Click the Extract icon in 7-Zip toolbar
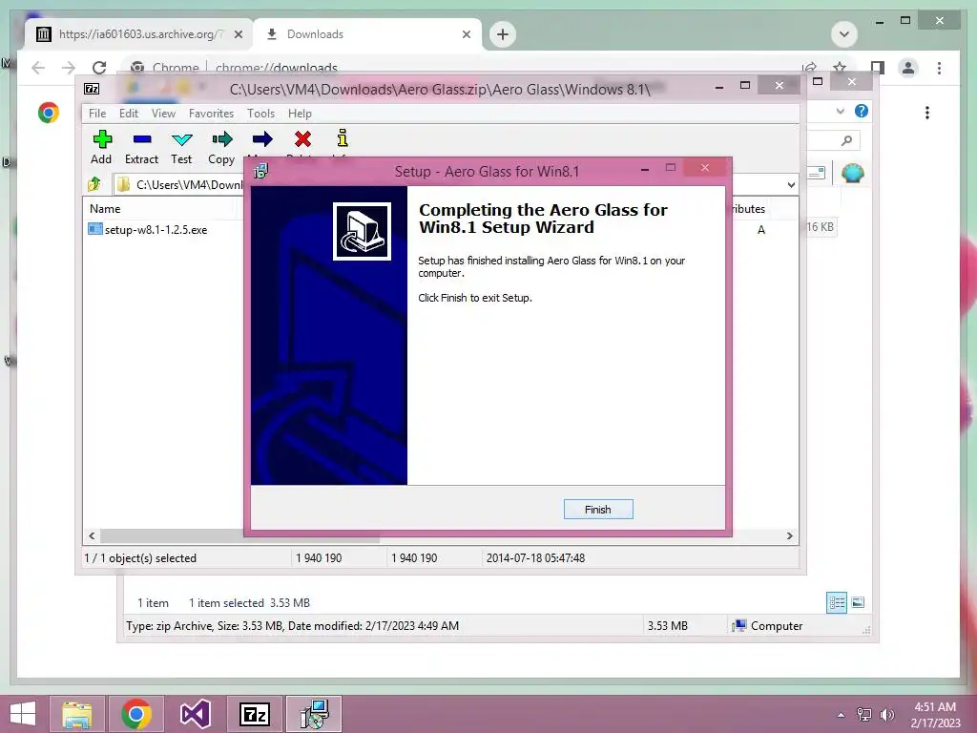 tap(142, 139)
